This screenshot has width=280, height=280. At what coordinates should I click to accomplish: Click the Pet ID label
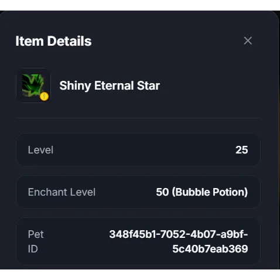point(36,241)
